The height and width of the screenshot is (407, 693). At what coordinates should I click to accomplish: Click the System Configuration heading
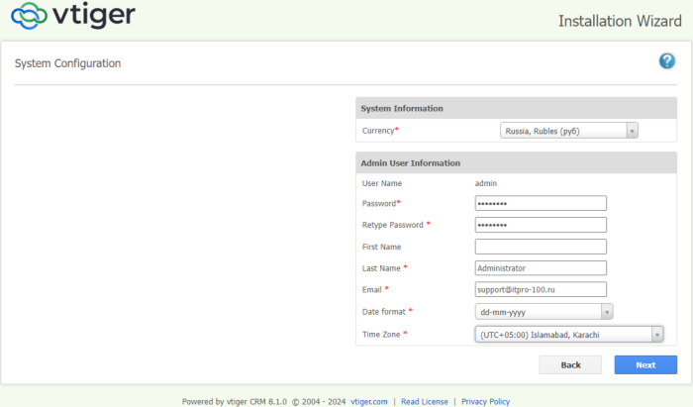point(67,63)
